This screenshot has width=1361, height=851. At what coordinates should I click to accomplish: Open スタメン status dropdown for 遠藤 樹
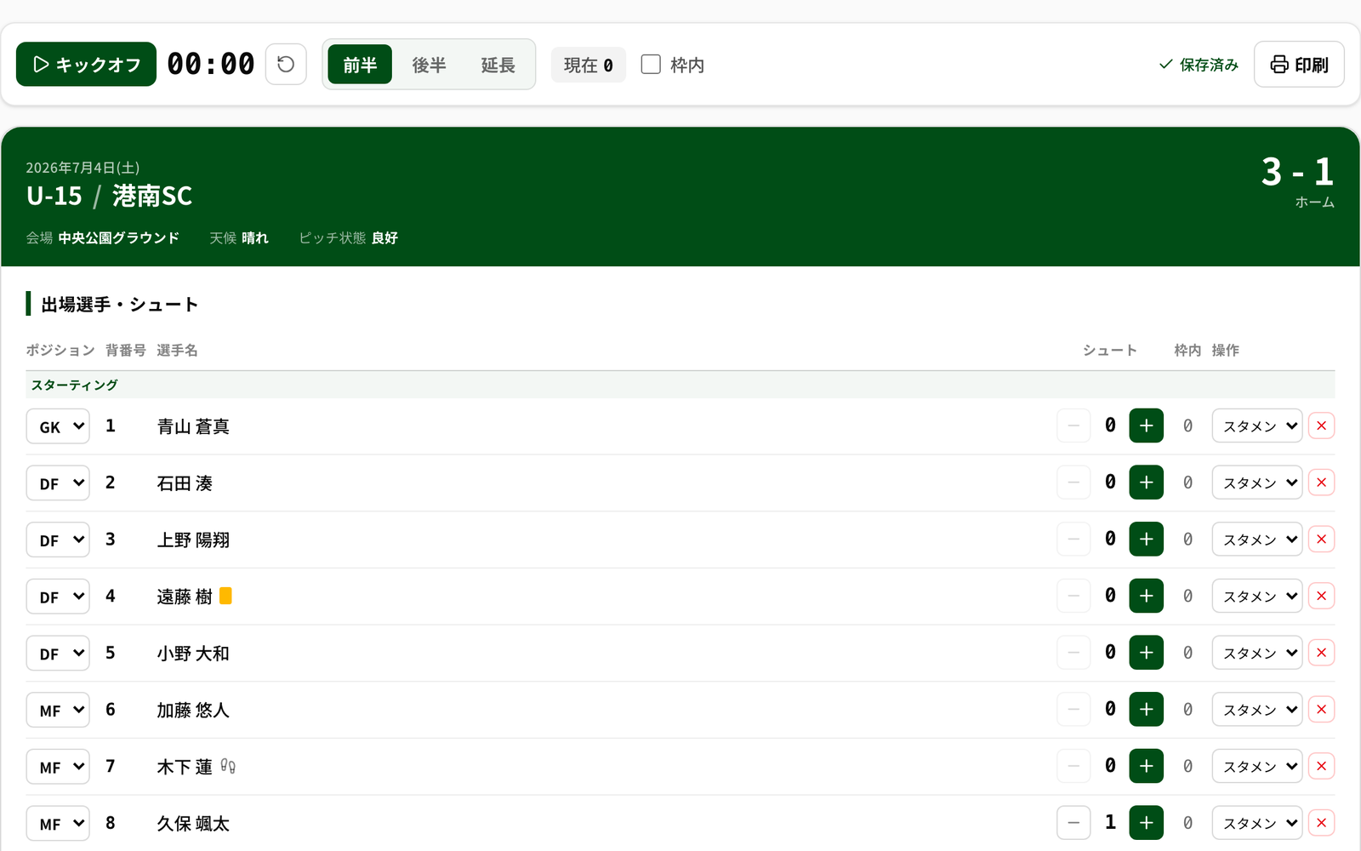[x=1257, y=596]
